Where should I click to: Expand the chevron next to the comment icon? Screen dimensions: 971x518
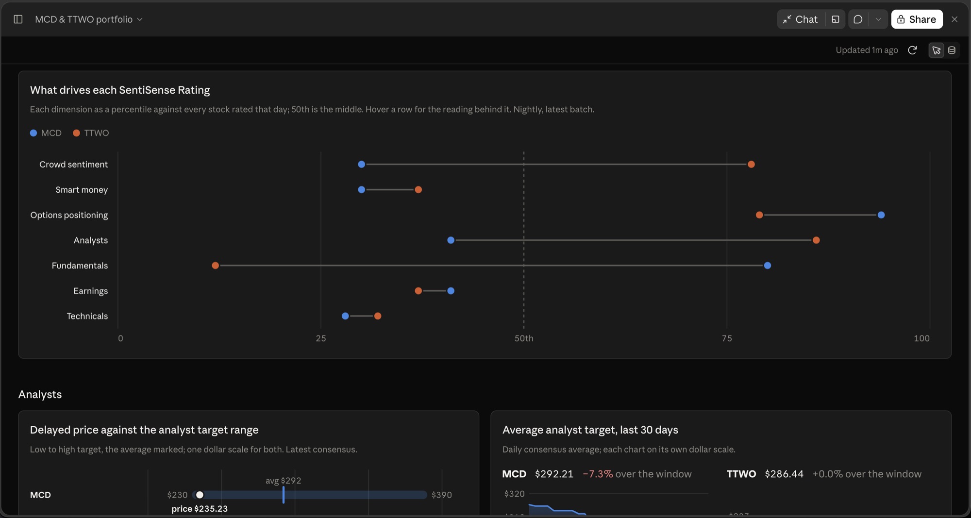coord(878,19)
